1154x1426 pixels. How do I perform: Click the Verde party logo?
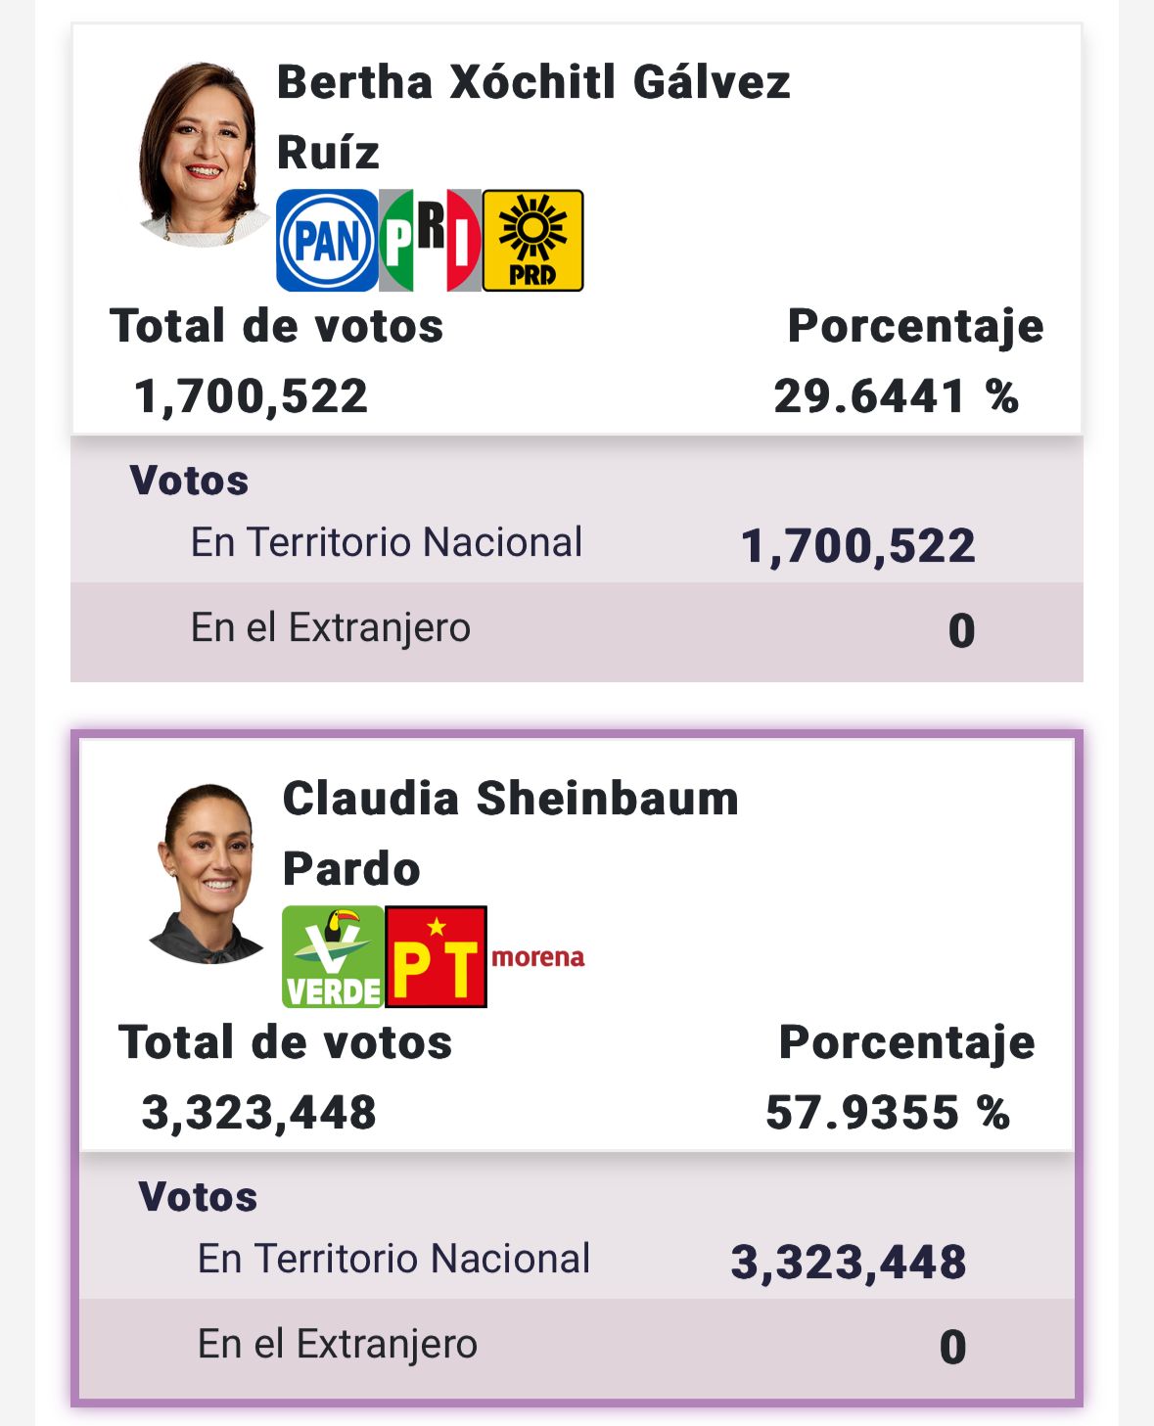333,957
